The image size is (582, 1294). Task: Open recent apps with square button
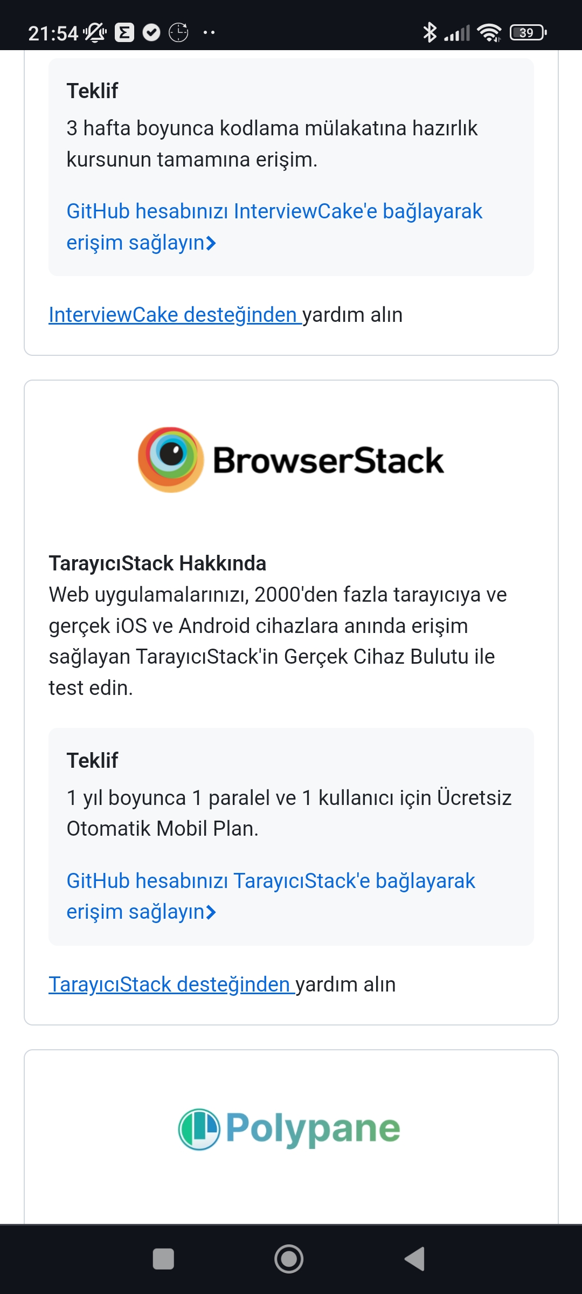[163, 1259]
